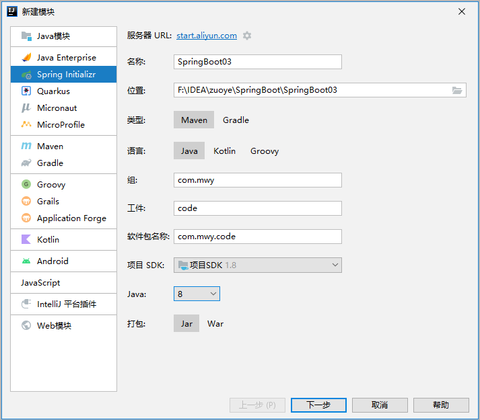The width and height of the screenshot is (480, 420).
Task: Click the 取消 button
Action: [x=380, y=405]
